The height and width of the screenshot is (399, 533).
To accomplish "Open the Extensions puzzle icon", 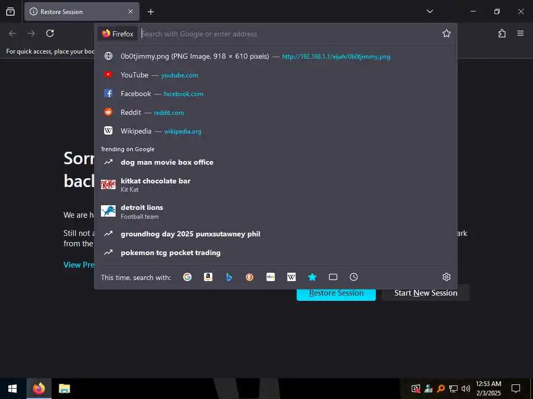I will 502,33.
